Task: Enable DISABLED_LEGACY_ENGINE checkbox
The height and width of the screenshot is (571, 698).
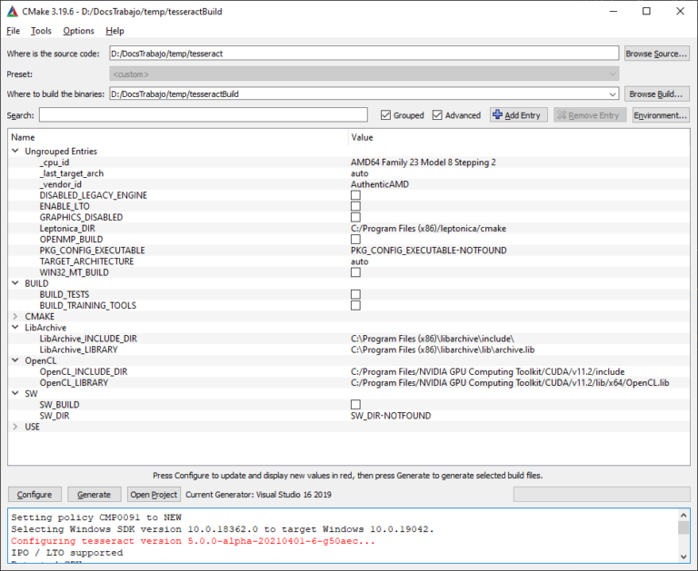Action: (355, 195)
